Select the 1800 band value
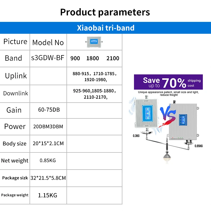211x211 pixels. [x=93, y=59]
